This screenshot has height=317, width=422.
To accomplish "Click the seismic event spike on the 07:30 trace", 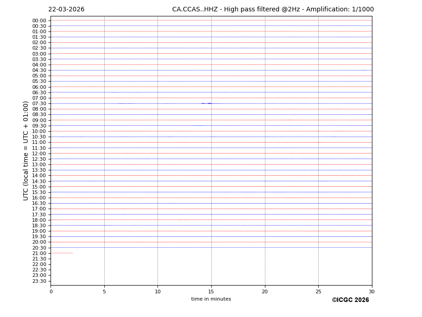I will coord(209,103).
